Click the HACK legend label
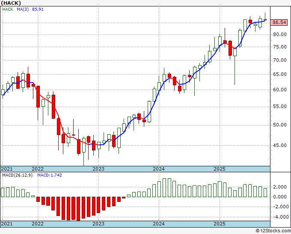 [x=8, y=9]
